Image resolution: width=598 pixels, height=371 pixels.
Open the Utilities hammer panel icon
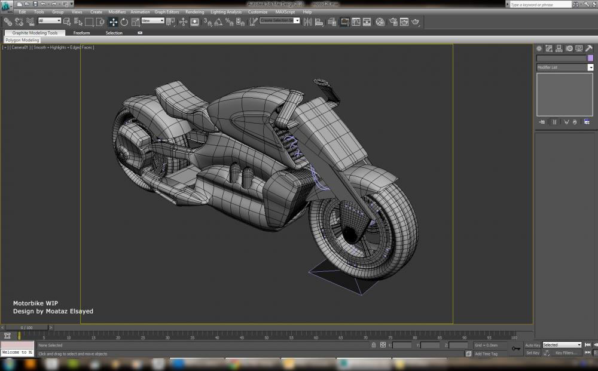point(590,48)
